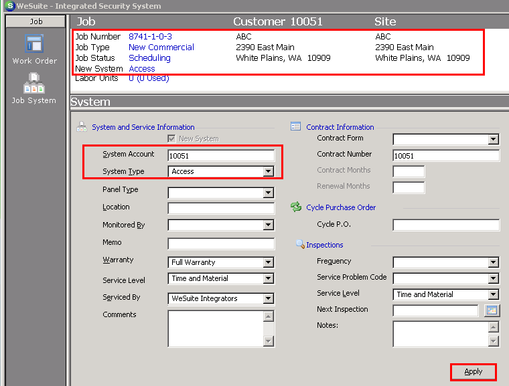Viewport: 509px width, 386px height.
Task: Click the WeSuite app icon in title bar
Action: 10,5
